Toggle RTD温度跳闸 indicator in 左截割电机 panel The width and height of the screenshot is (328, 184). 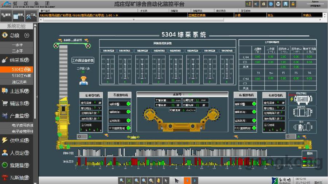128,129
